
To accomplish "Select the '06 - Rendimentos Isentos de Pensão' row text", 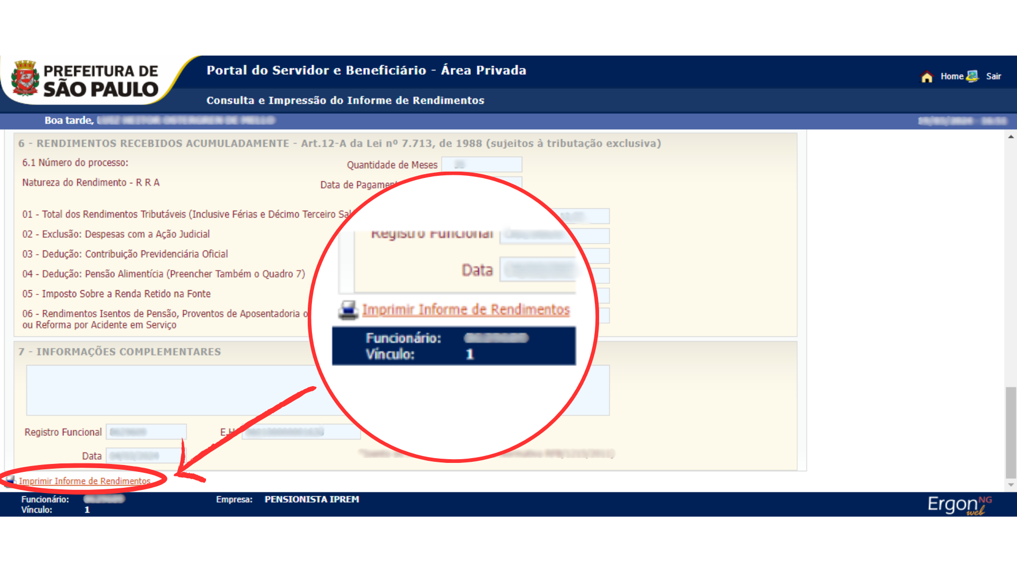I will click(165, 319).
